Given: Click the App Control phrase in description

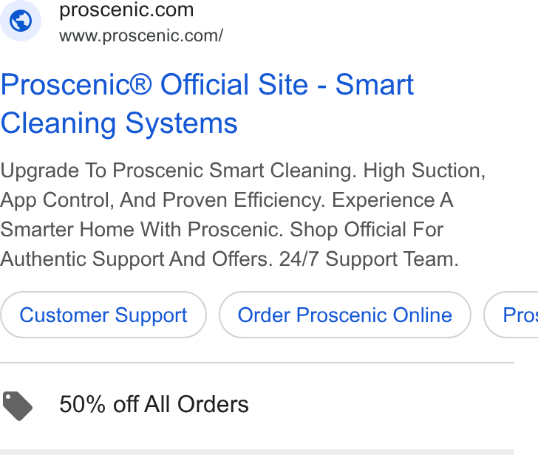Looking at the screenshot, I should point(57,200).
